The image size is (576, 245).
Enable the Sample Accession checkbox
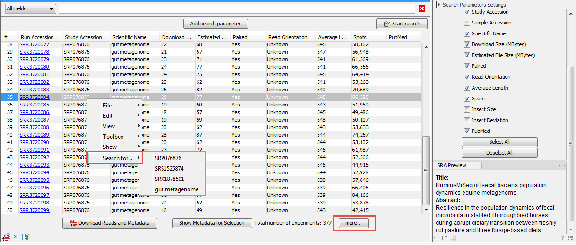pos(467,23)
